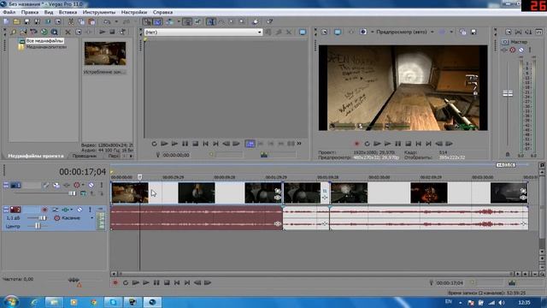The height and width of the screenshot is (308, 547).
Task: Click the Save project toolbar icon
Action: (x=26, y=21)
